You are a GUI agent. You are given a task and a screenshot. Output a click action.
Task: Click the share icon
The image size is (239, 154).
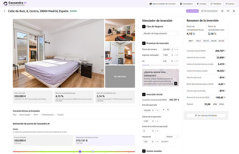point(222,11)
